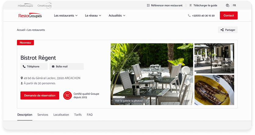Switch to the FAQ tab
Image resolution: width=255 pixels, height=135 pixels.
tap(90, 115)
